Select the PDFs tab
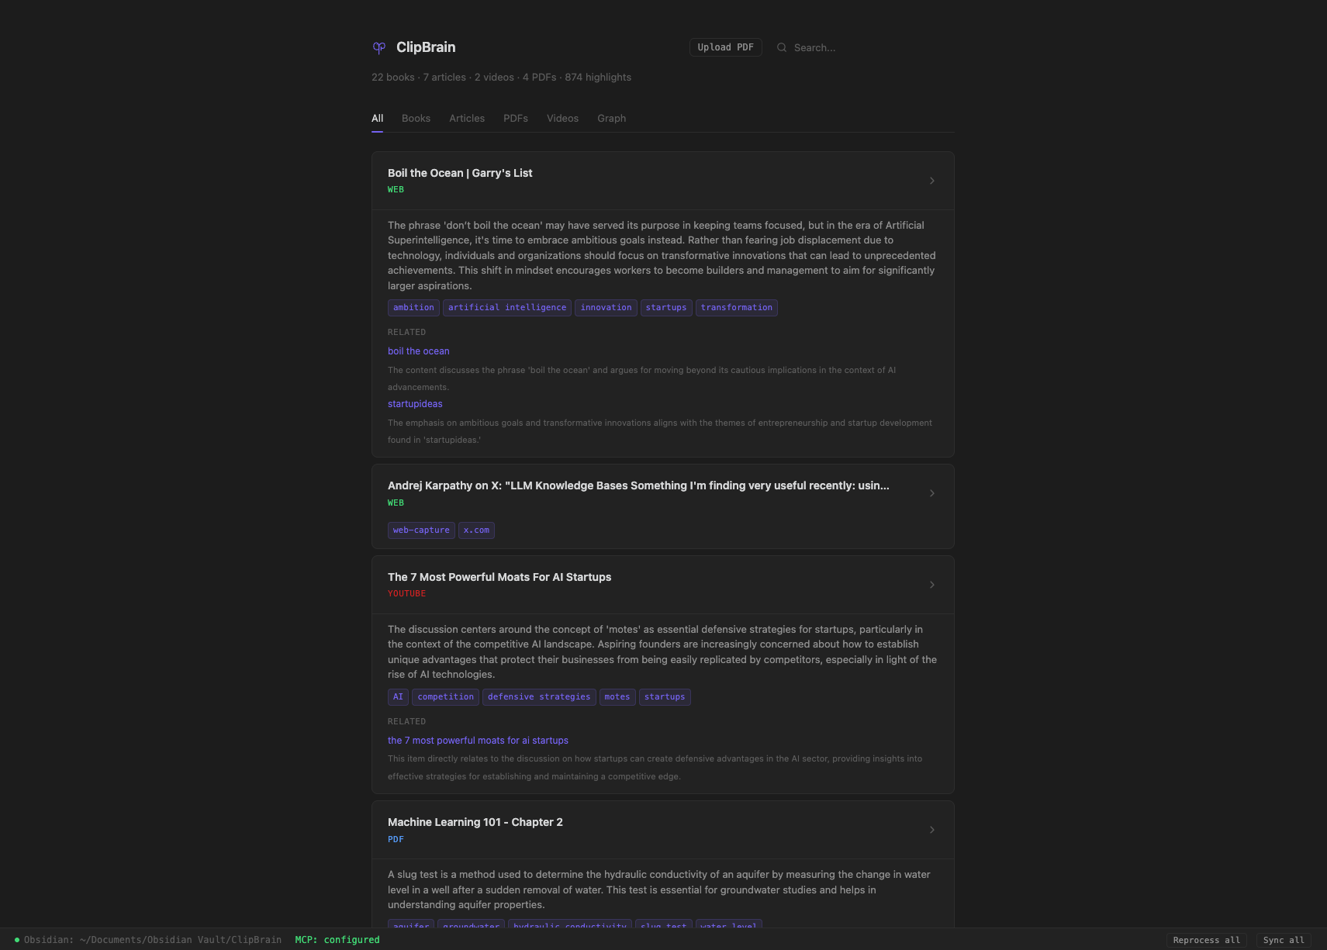Screen dimensions: 1327x950 click(515, 119)
